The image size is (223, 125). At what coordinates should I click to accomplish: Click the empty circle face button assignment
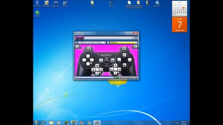(130, 60)
